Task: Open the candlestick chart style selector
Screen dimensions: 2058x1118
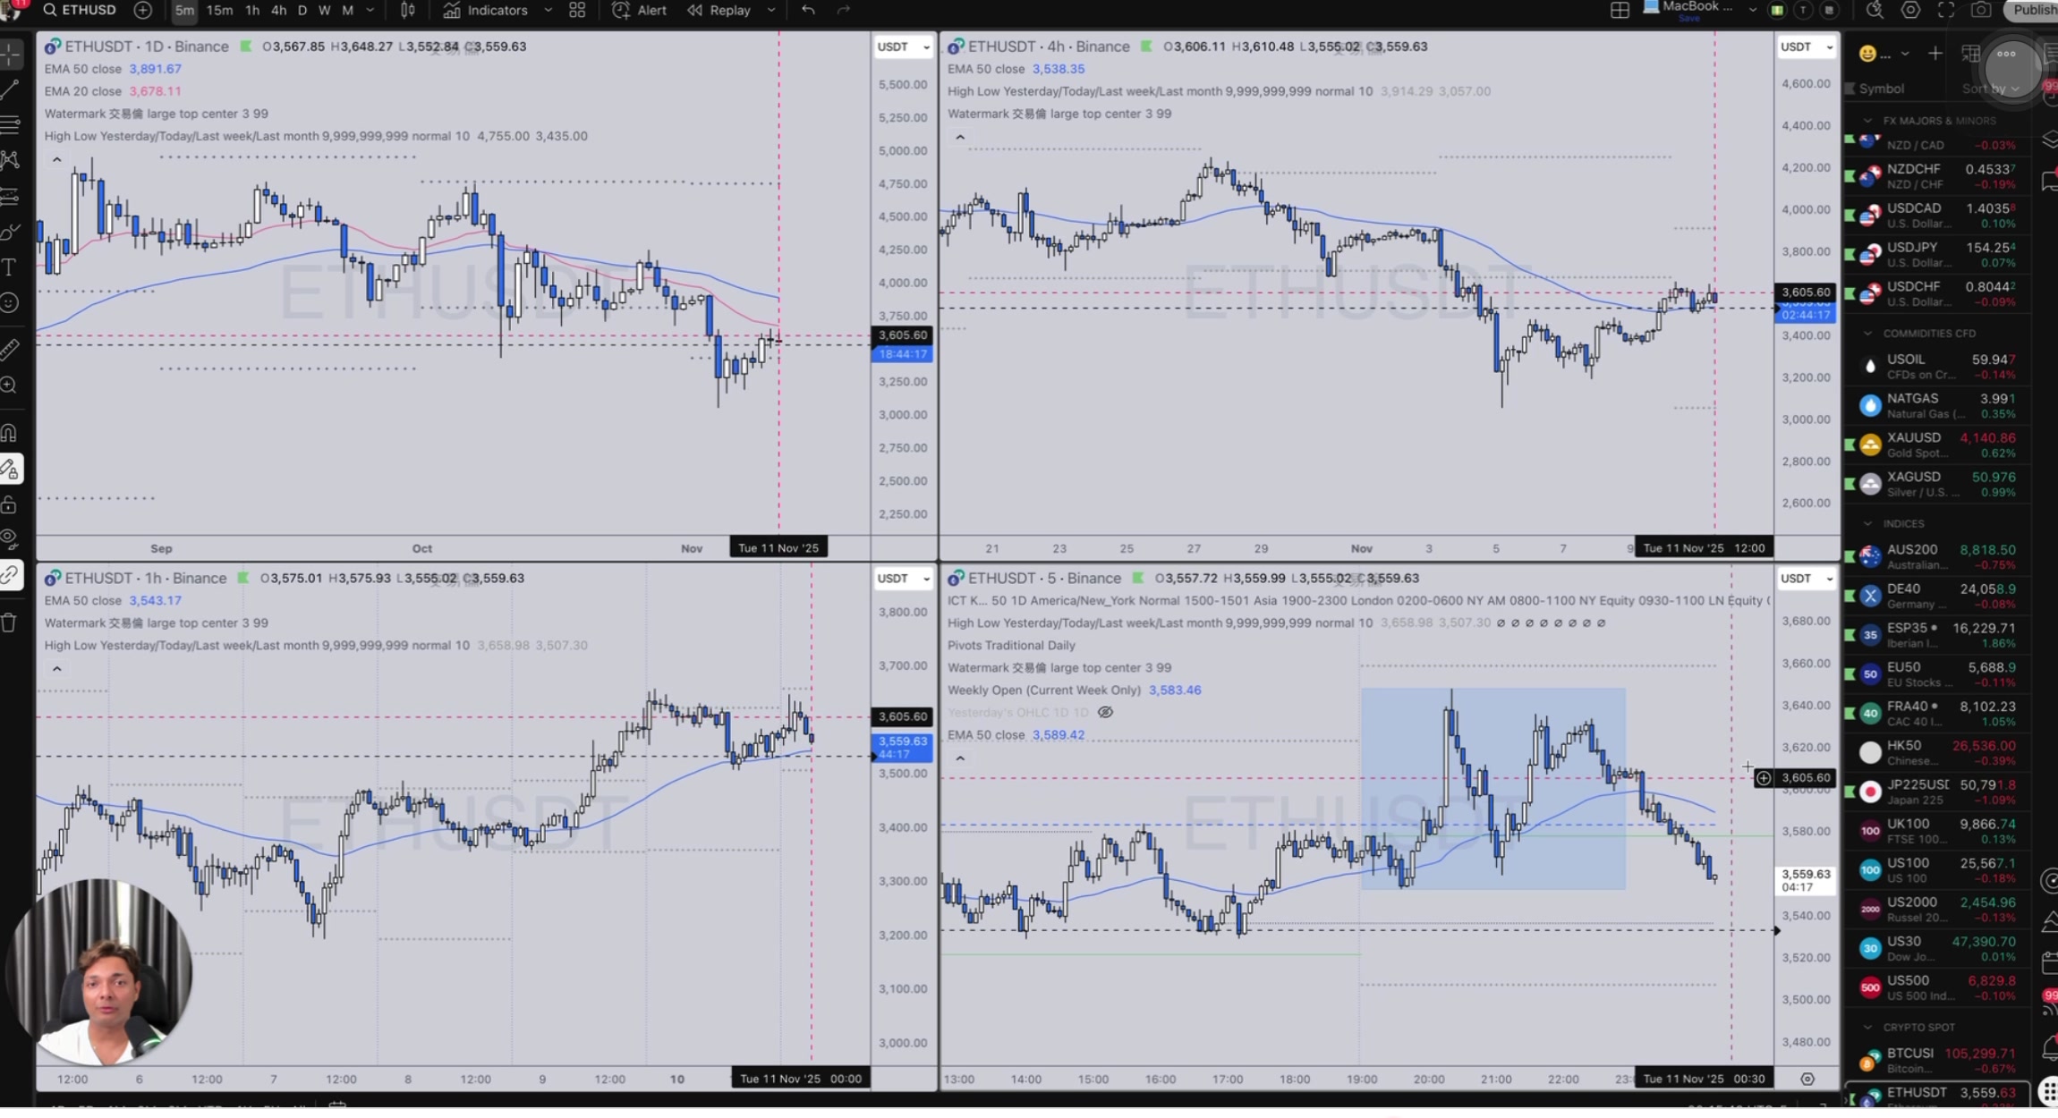Action: click(x=408, y=10)
